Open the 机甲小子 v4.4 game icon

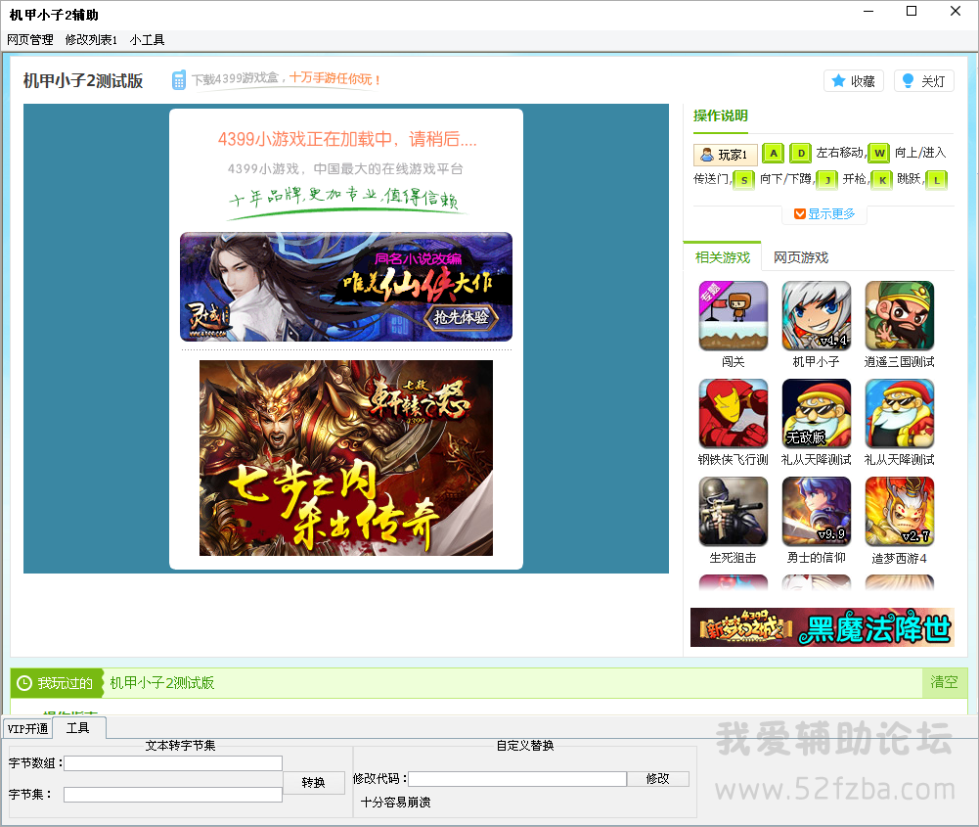tap(816, 315)
